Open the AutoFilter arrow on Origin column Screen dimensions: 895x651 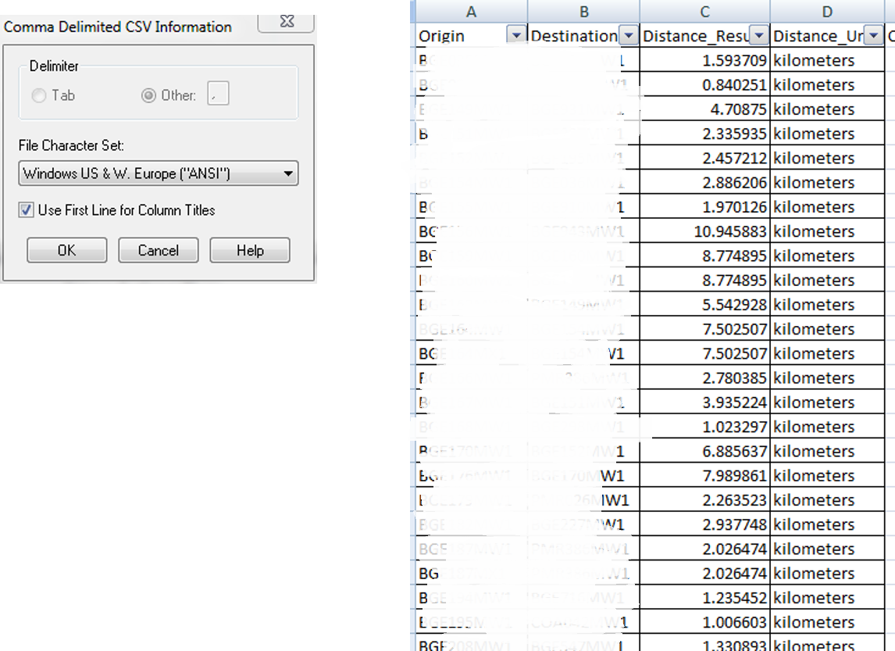[x=516, y=36]
